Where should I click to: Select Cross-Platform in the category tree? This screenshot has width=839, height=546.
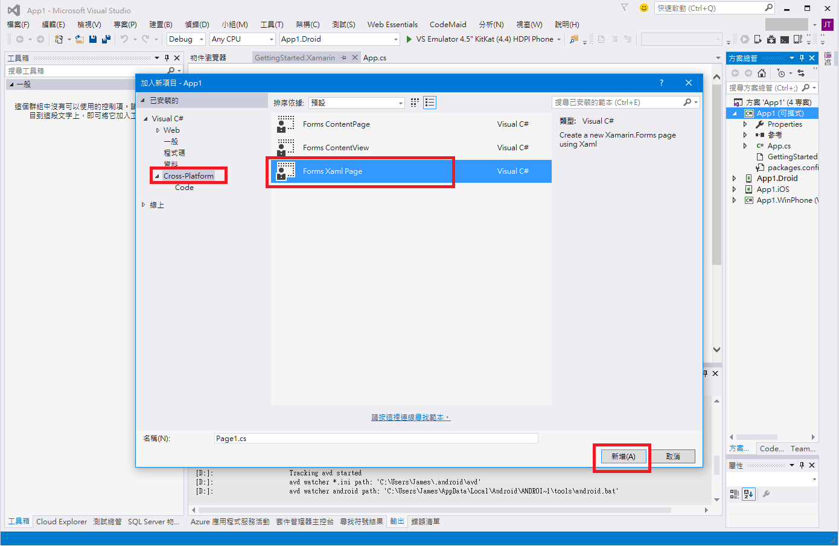pyautogui.click(x=188, y=176)
